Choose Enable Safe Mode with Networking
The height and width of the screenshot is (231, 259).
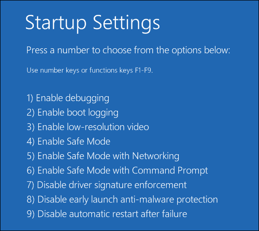click(103, 156)
